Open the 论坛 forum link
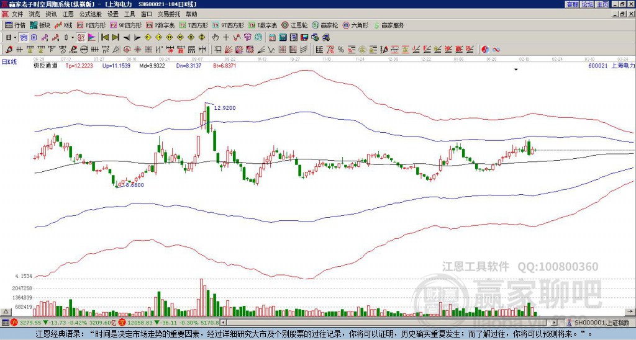The image size is (636, 340). (x=587, y=4)
